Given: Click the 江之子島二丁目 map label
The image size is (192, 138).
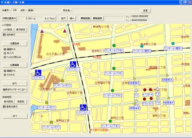Looking at the screenshot, I should (56, 54).
